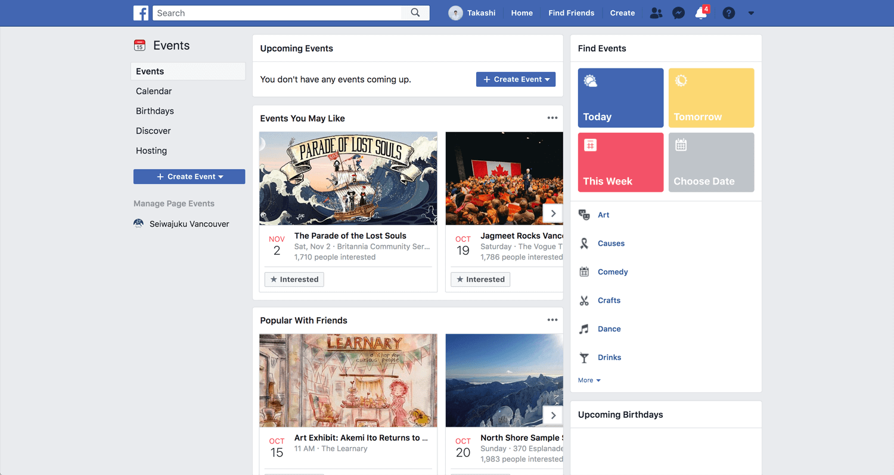Click the Dance music note icon

[x=584, y=329]
